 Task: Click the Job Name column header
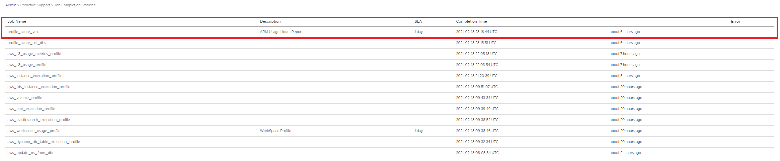click(x=17, y=21)
